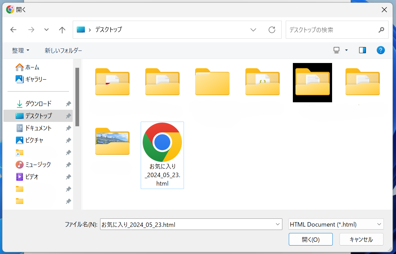Open ドキュメント in the sidebar
The image size is (396, 254).
38,128
